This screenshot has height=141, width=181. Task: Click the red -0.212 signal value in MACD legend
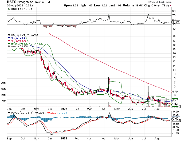(x=52, y=113)
